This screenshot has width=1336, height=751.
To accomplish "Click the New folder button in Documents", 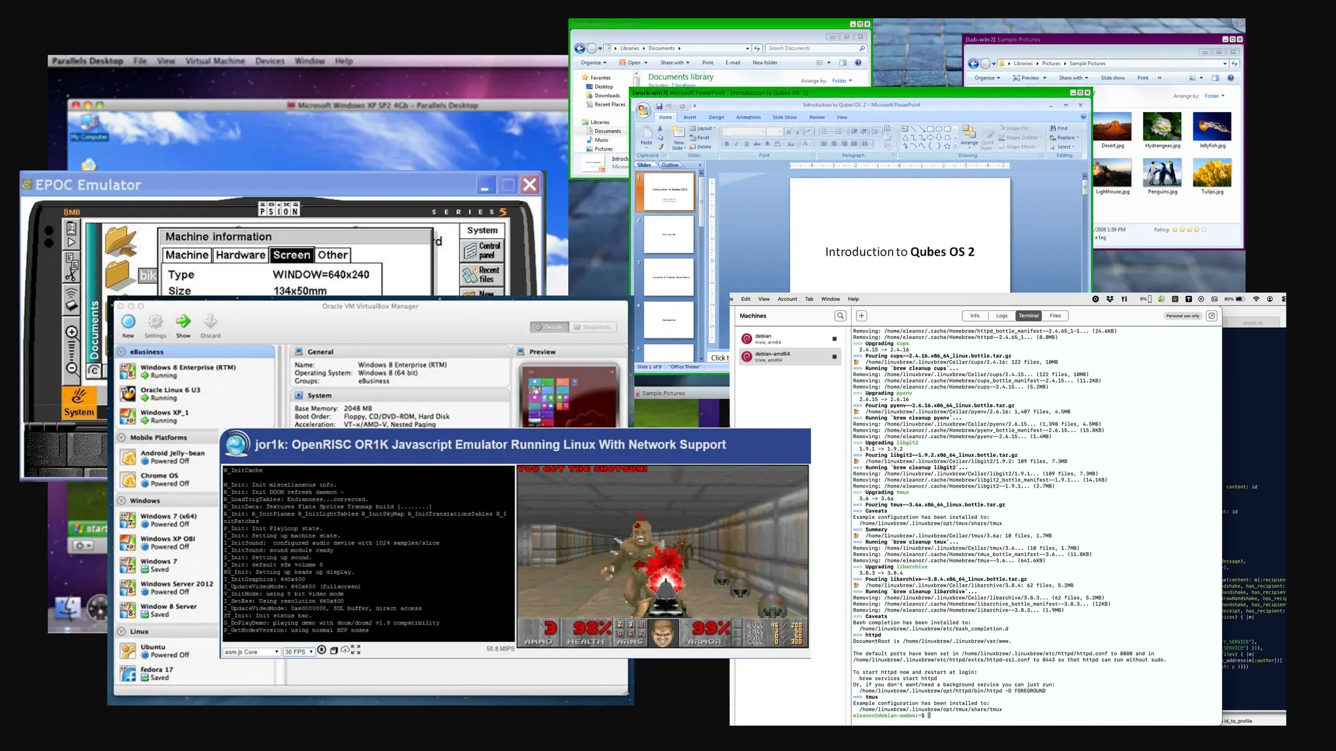I will (x=765, y=63).
